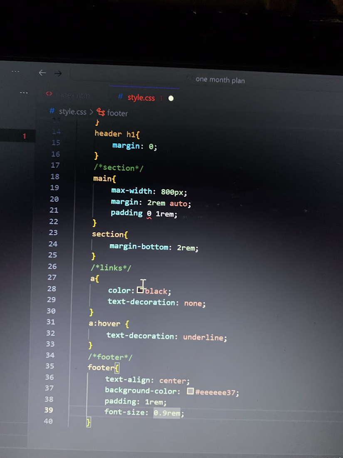Click the 'main{' selector text
The width and height of the screenshot is (343, 458).
coord(104,179)
